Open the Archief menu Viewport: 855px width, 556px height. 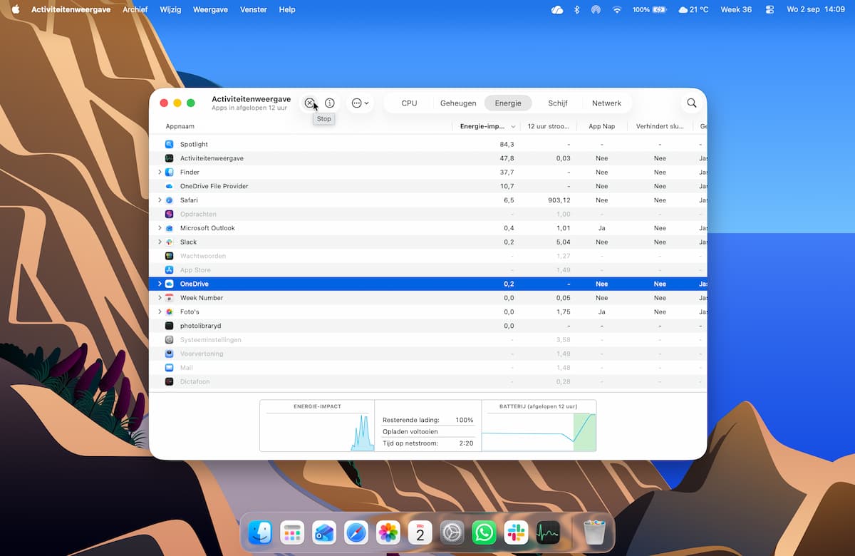tap(135, 10)
